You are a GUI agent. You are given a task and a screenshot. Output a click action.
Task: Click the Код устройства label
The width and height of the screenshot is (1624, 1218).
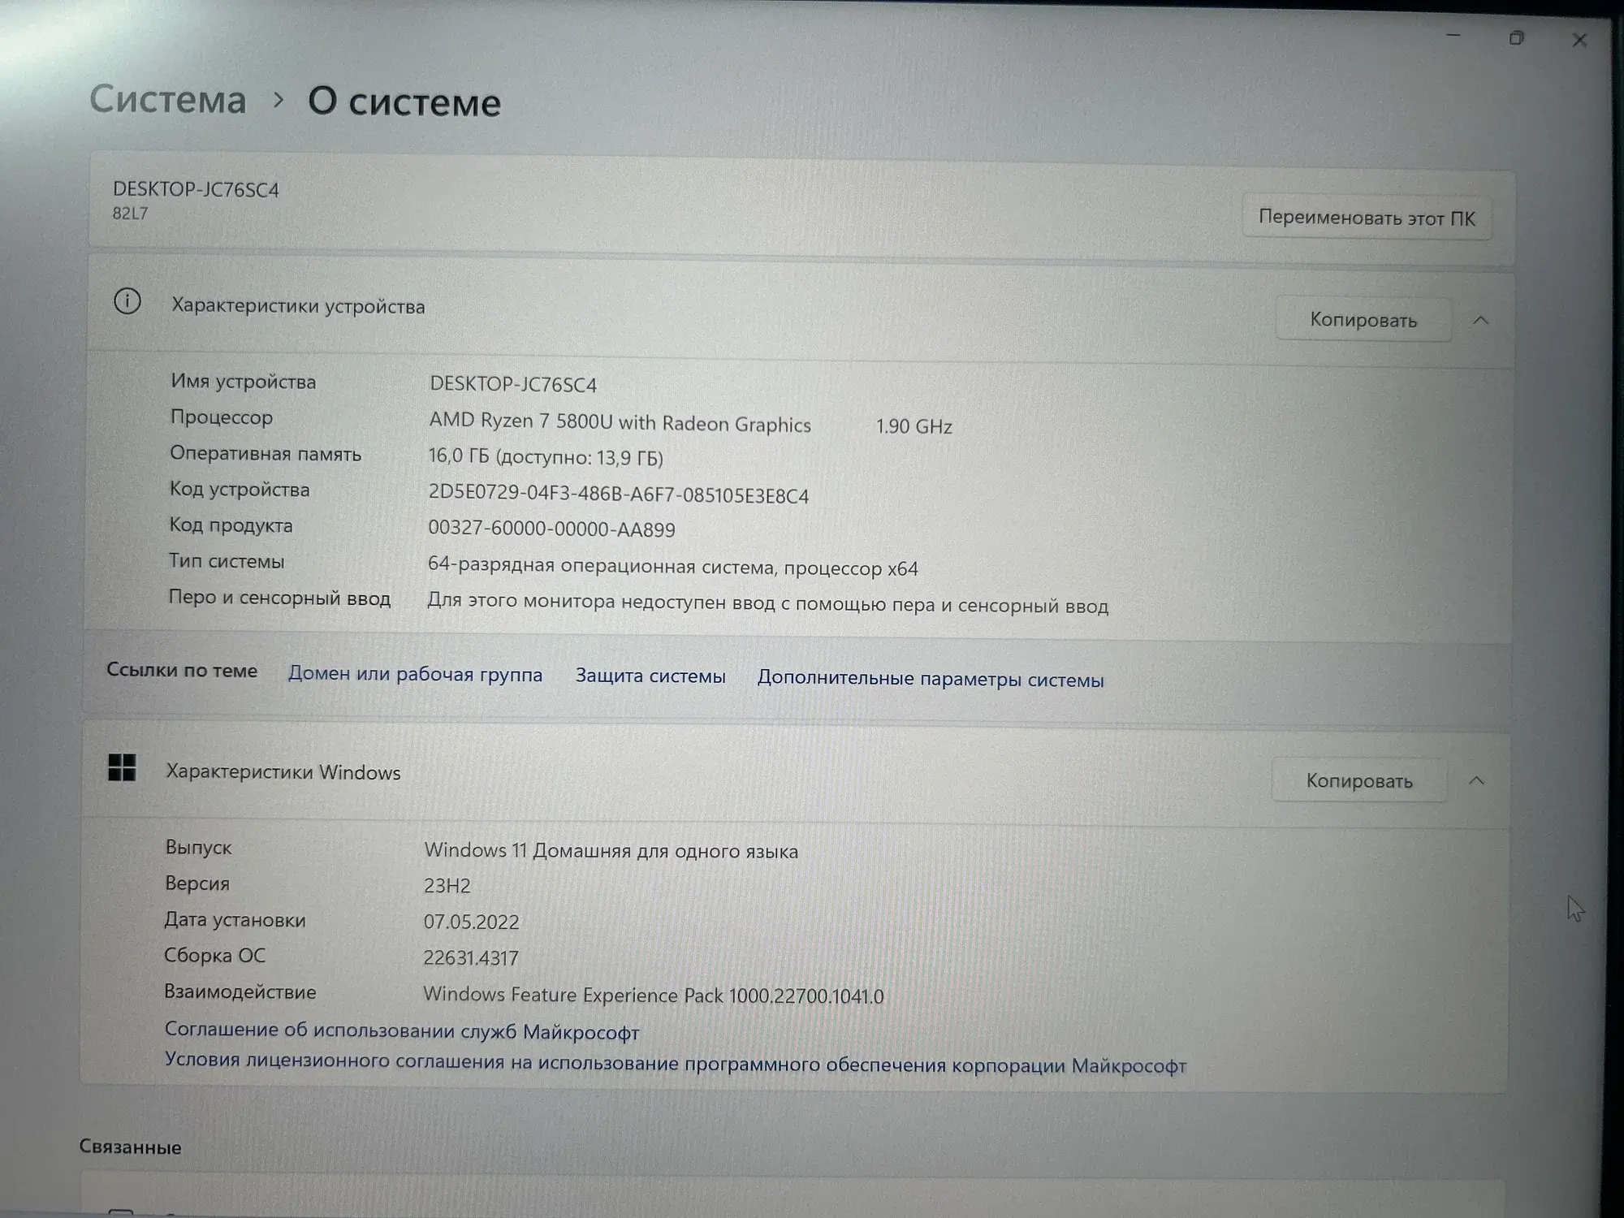click(x=239, y=490)
